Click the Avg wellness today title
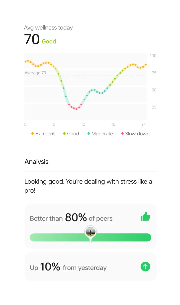The image size is (180, 305). [x=48, y=28]
